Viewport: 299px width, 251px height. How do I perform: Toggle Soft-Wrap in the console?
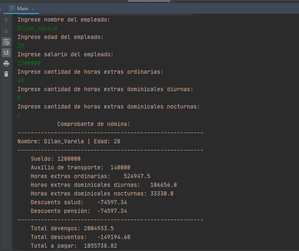(6, 42)
